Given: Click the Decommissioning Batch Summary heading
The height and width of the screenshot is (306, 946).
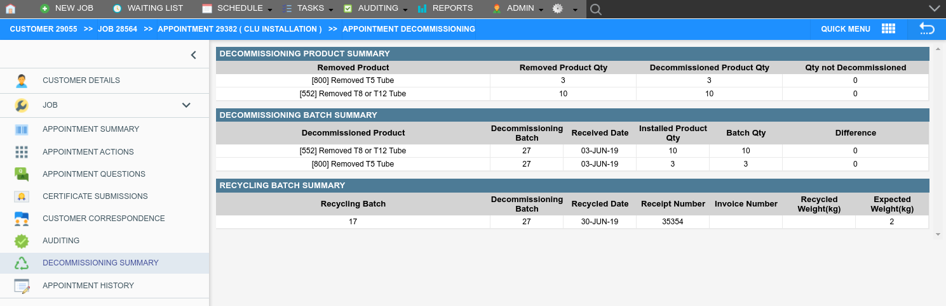Looking at the screenshot, I should click(x=299, y=115).
